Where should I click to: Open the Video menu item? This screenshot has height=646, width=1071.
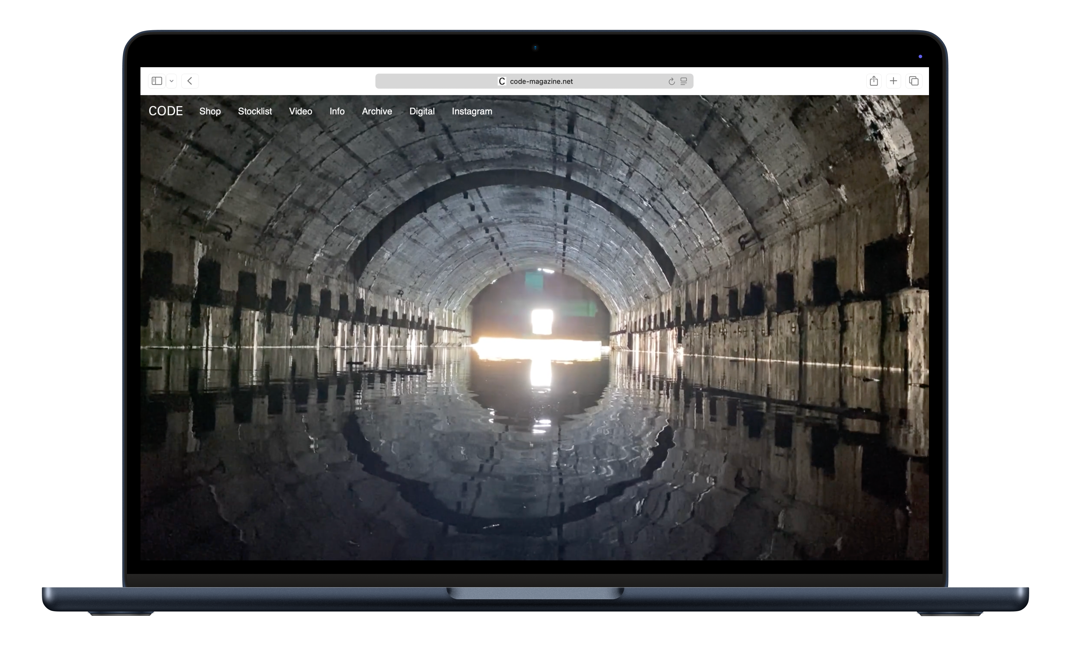point(300,111)
